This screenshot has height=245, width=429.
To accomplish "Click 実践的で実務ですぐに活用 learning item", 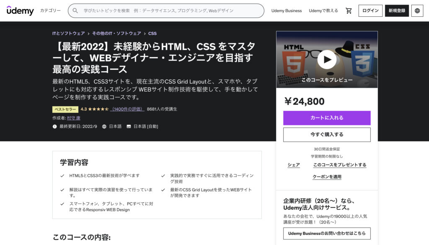I will 212,179.
